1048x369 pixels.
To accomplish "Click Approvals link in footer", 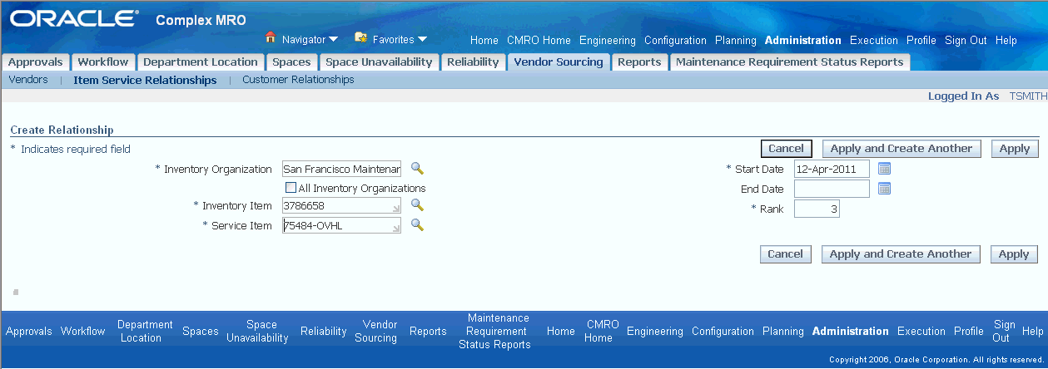I will [29, 331].
